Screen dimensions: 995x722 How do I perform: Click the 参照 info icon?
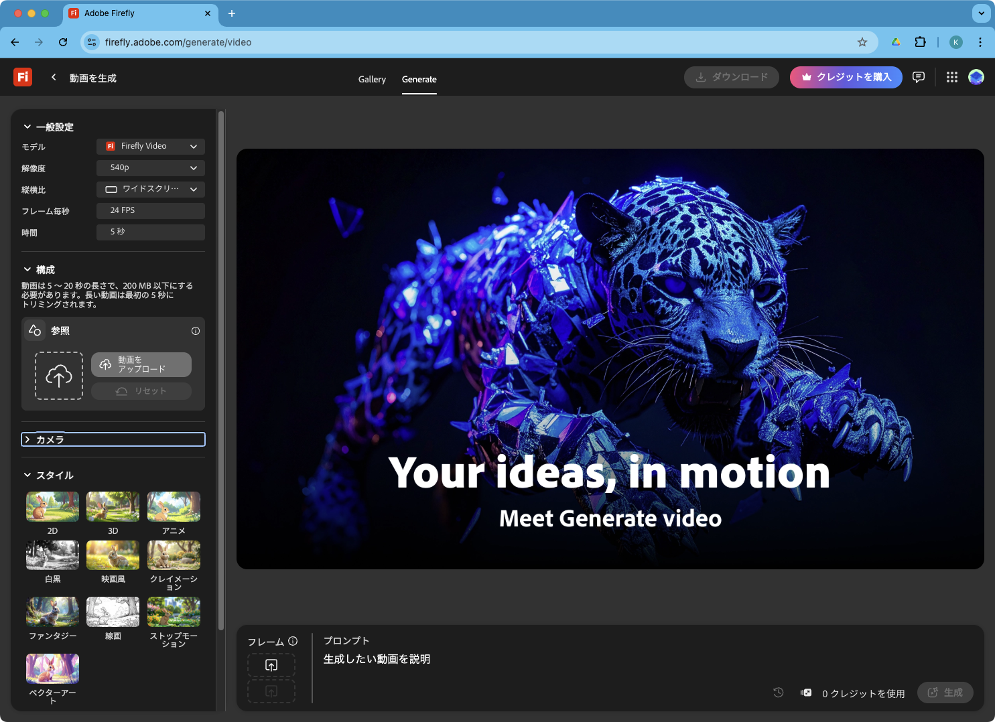click(196, 331)
